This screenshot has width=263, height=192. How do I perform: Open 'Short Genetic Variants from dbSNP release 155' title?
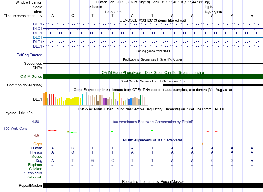(x=153, y=81)
